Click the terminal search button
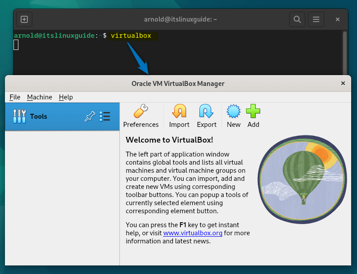 click(x=297, y=19)
